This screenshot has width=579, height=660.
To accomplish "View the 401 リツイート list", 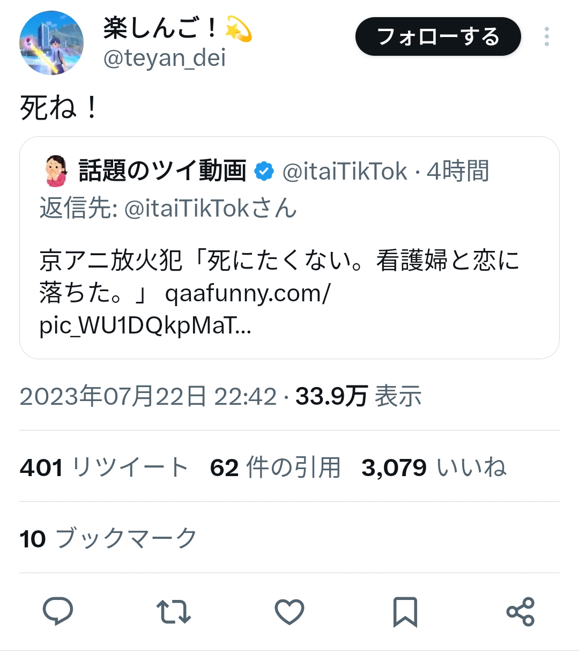I will click(104, 467).
